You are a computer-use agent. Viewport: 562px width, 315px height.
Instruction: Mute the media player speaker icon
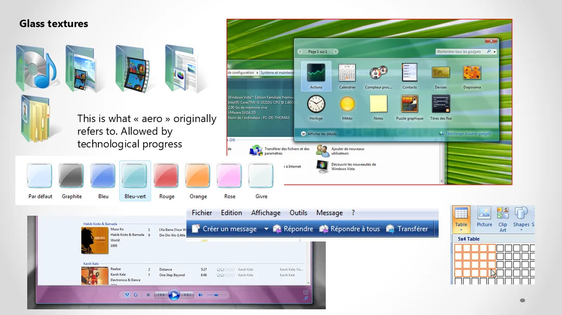point(200,295)
